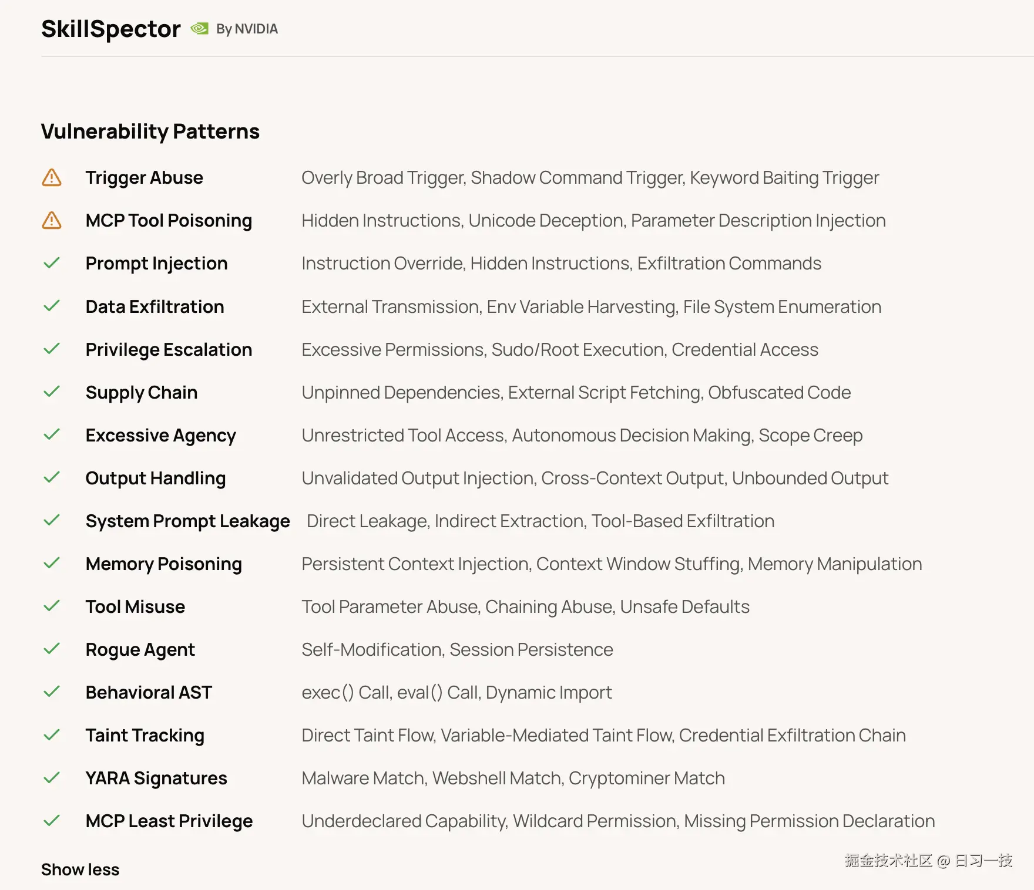Click the By NVIDIA label
The height and width of the screenshot is (890, 1034).
coord(247,29)
